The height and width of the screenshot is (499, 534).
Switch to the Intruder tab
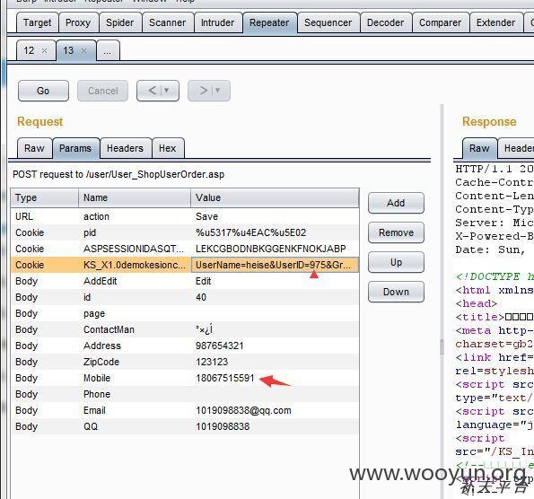click(x=218, y=22)
